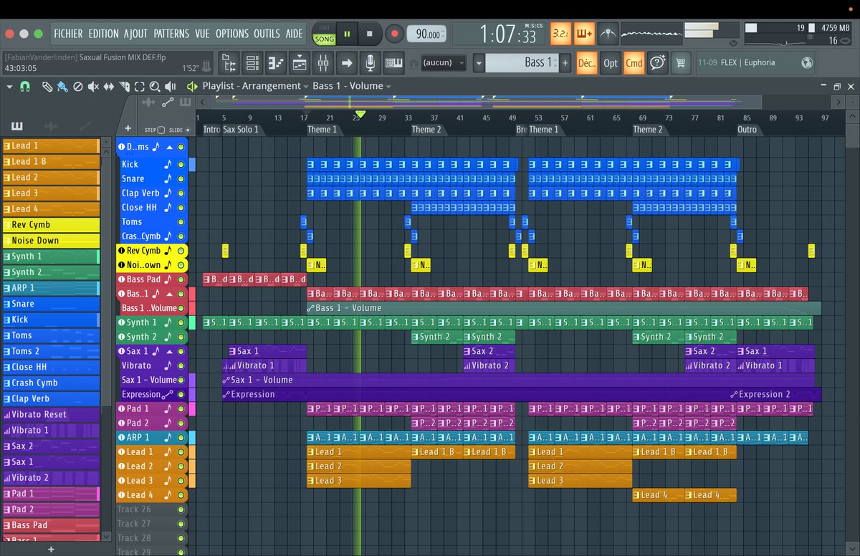This screenshot has width=860, height=556.
Task: Click the Cmd button
Action: coord(634,63)
